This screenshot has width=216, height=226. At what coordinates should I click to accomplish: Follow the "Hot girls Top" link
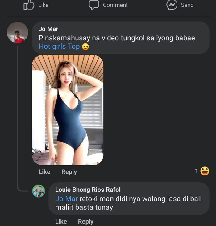[59, 47]
